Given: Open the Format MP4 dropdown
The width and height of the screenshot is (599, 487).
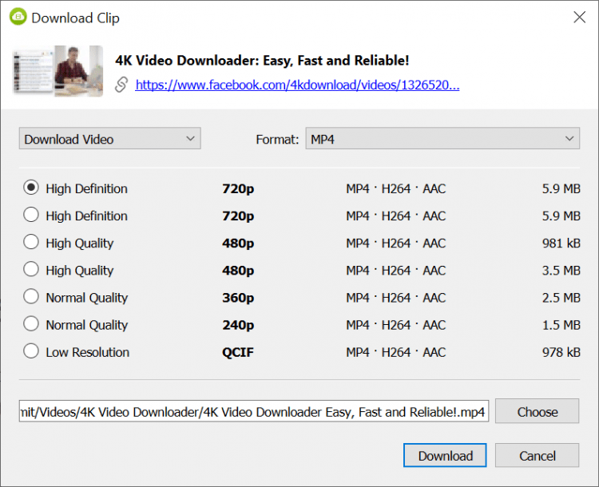Looking at the screenshot, I should (x=442, y=139).
